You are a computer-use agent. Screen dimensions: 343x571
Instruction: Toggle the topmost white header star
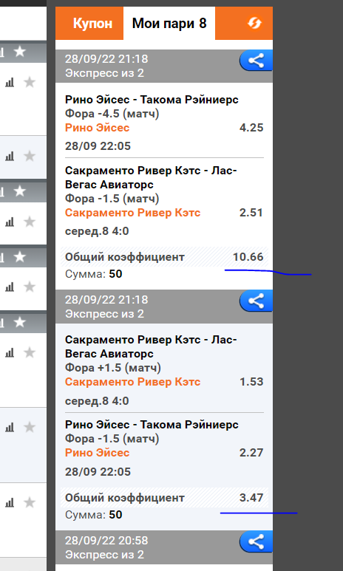click(x=20, y=52)
